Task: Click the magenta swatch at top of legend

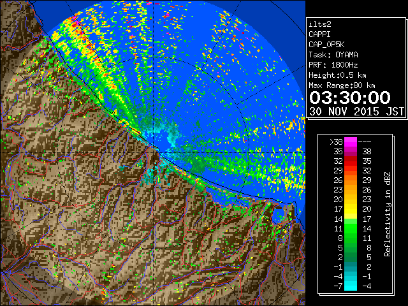Action: (x=351, y=142)
